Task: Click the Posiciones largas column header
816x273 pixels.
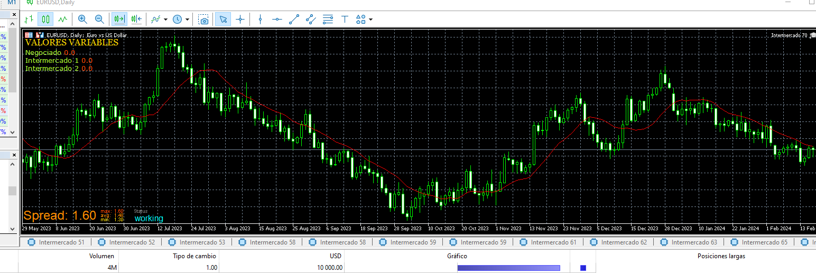Action: (x=721, y=256)
